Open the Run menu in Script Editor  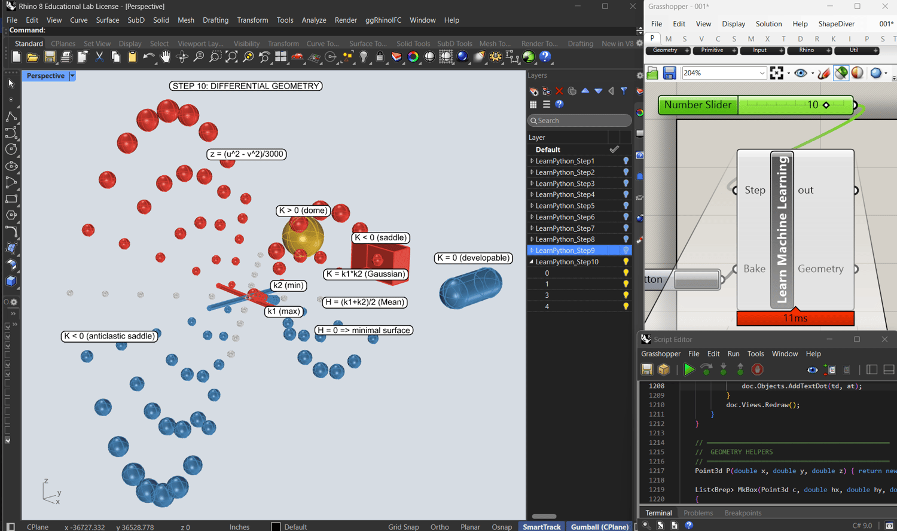pos(733,354)
